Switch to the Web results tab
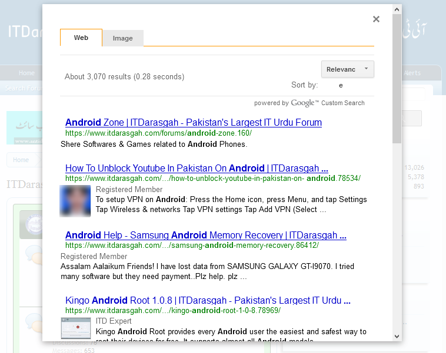Screen dimensions: 446x353 [81, 38]
